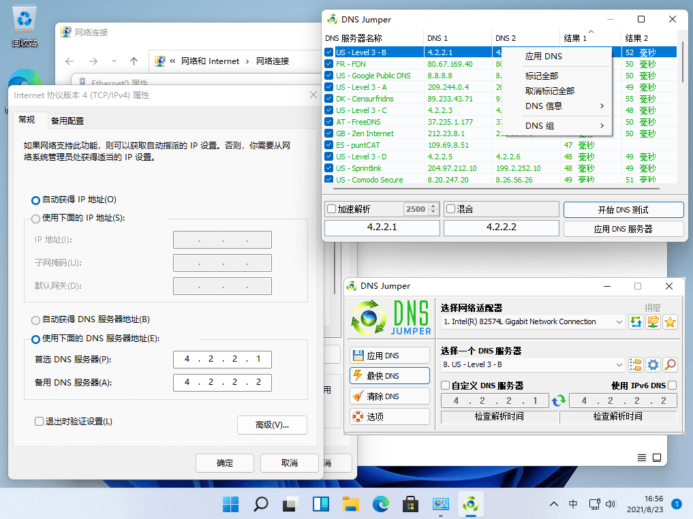Open taskbar Search icon
The height and width of the screenshot is (519, 693).
click(261, 504)
